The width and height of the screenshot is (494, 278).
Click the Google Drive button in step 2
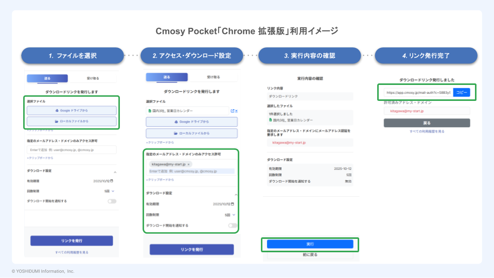pyautogui.click(x=191, y=122)
